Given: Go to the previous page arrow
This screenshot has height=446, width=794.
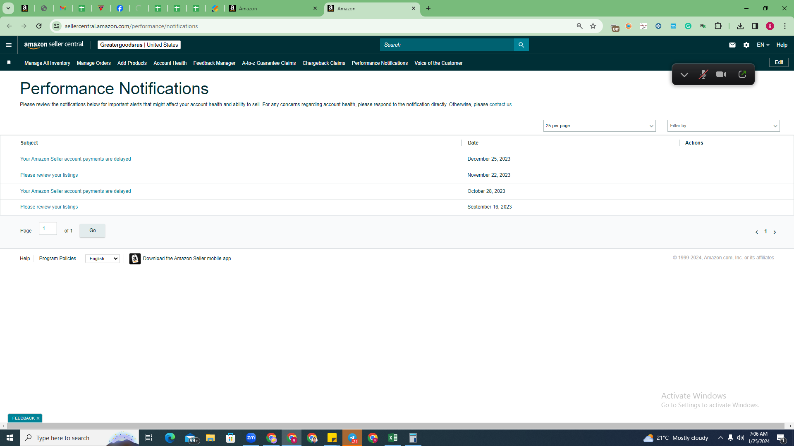Looking at the screenshot, I should pos(757,232).
